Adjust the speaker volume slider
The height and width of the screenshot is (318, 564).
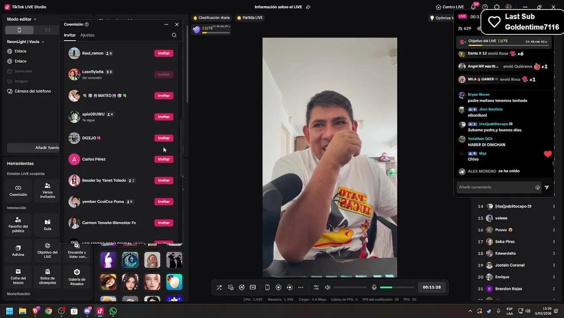(x=350, y=288)
